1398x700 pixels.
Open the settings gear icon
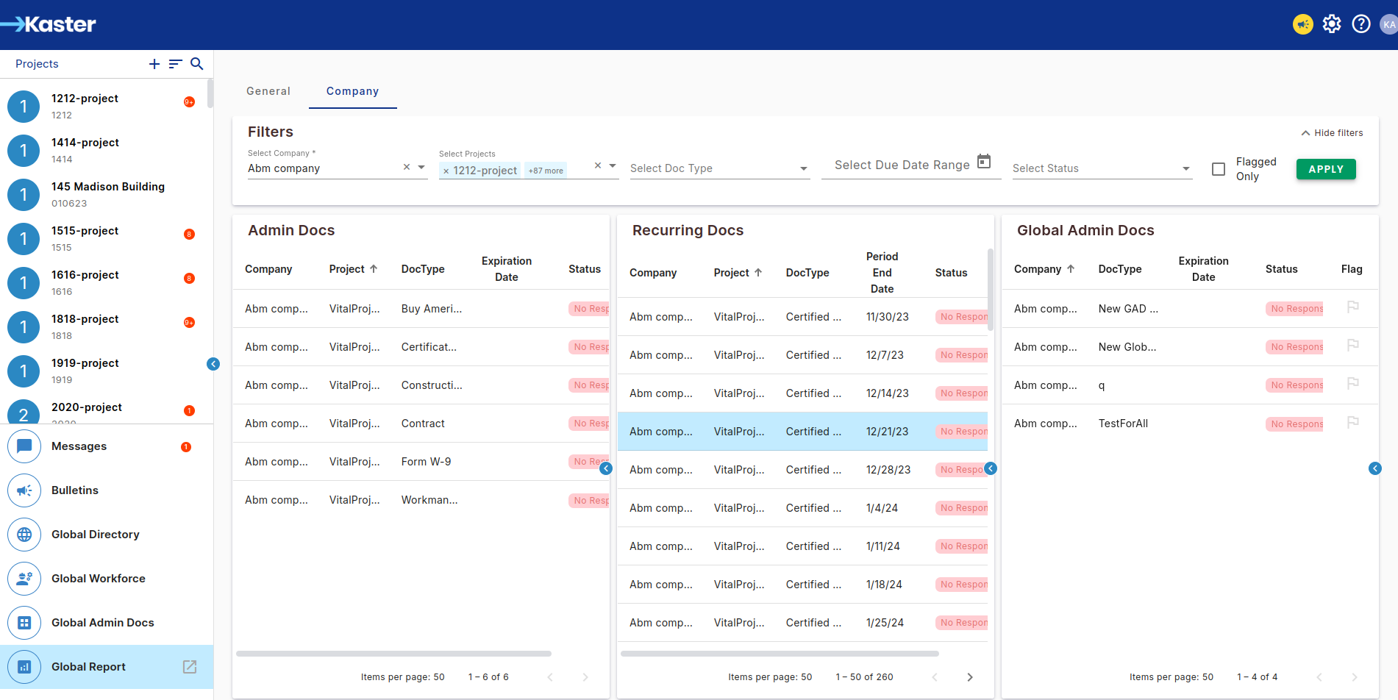click(1331, 24)
